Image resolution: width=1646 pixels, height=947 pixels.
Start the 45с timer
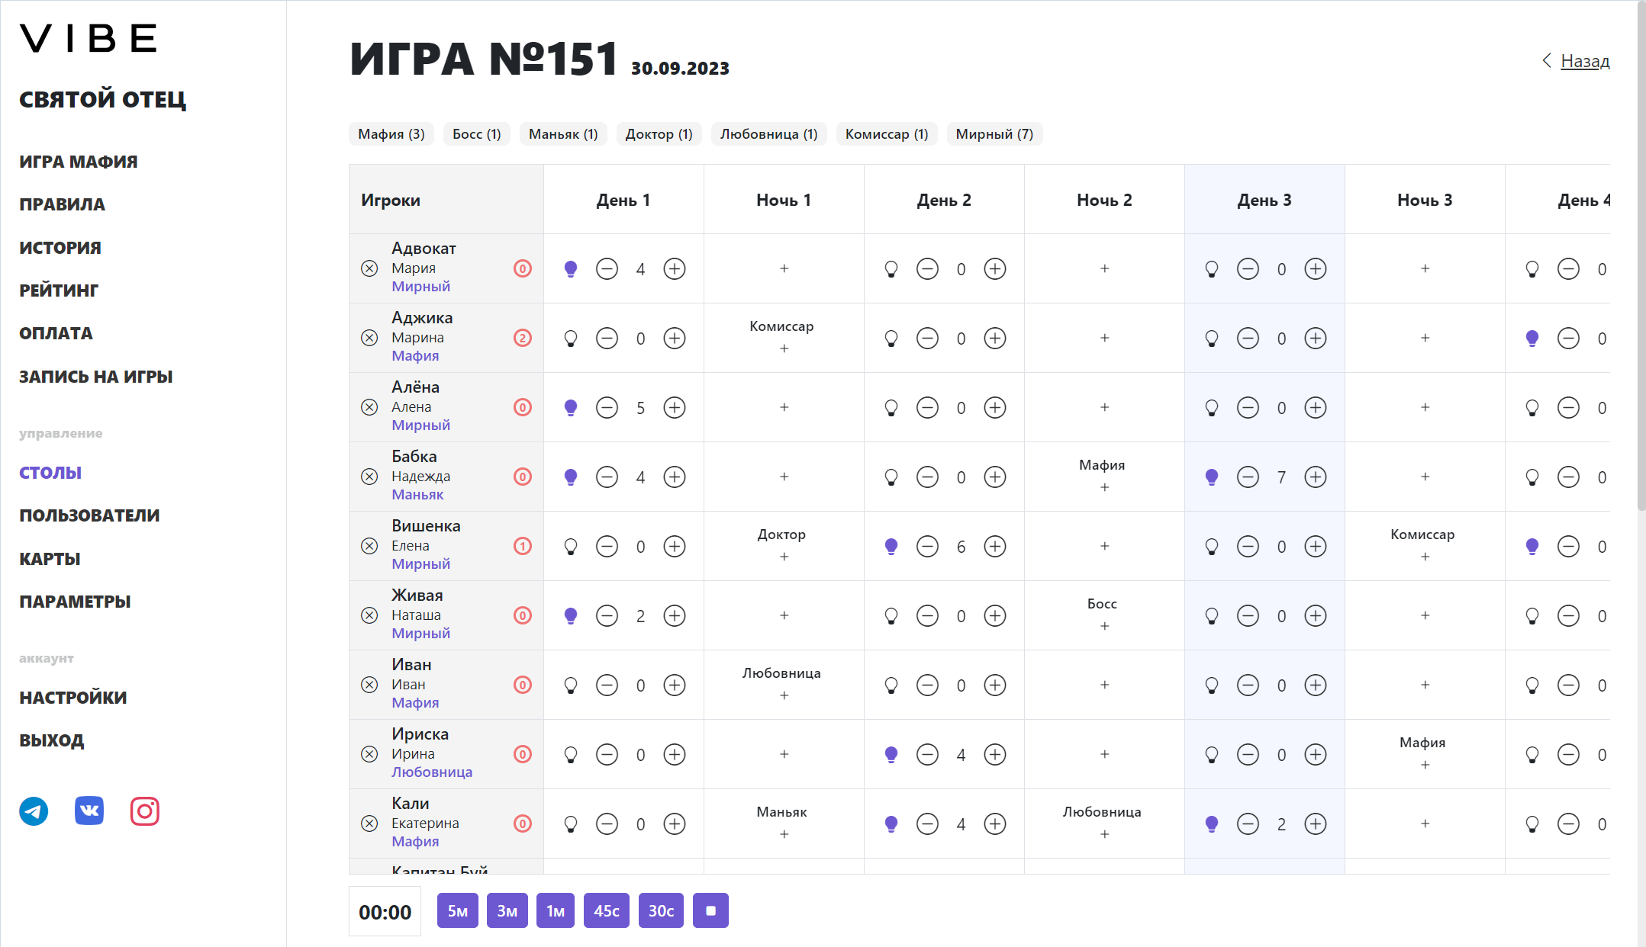click(x=607, y=910)
